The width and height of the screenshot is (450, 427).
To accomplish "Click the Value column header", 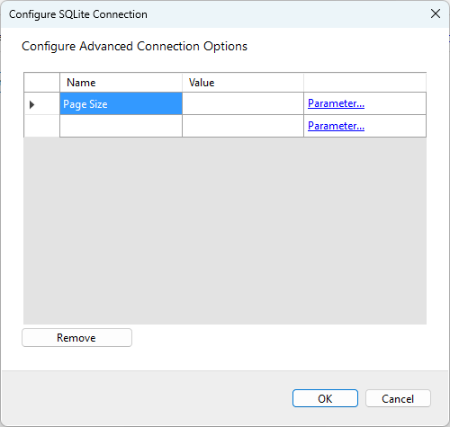I will 243,83.
